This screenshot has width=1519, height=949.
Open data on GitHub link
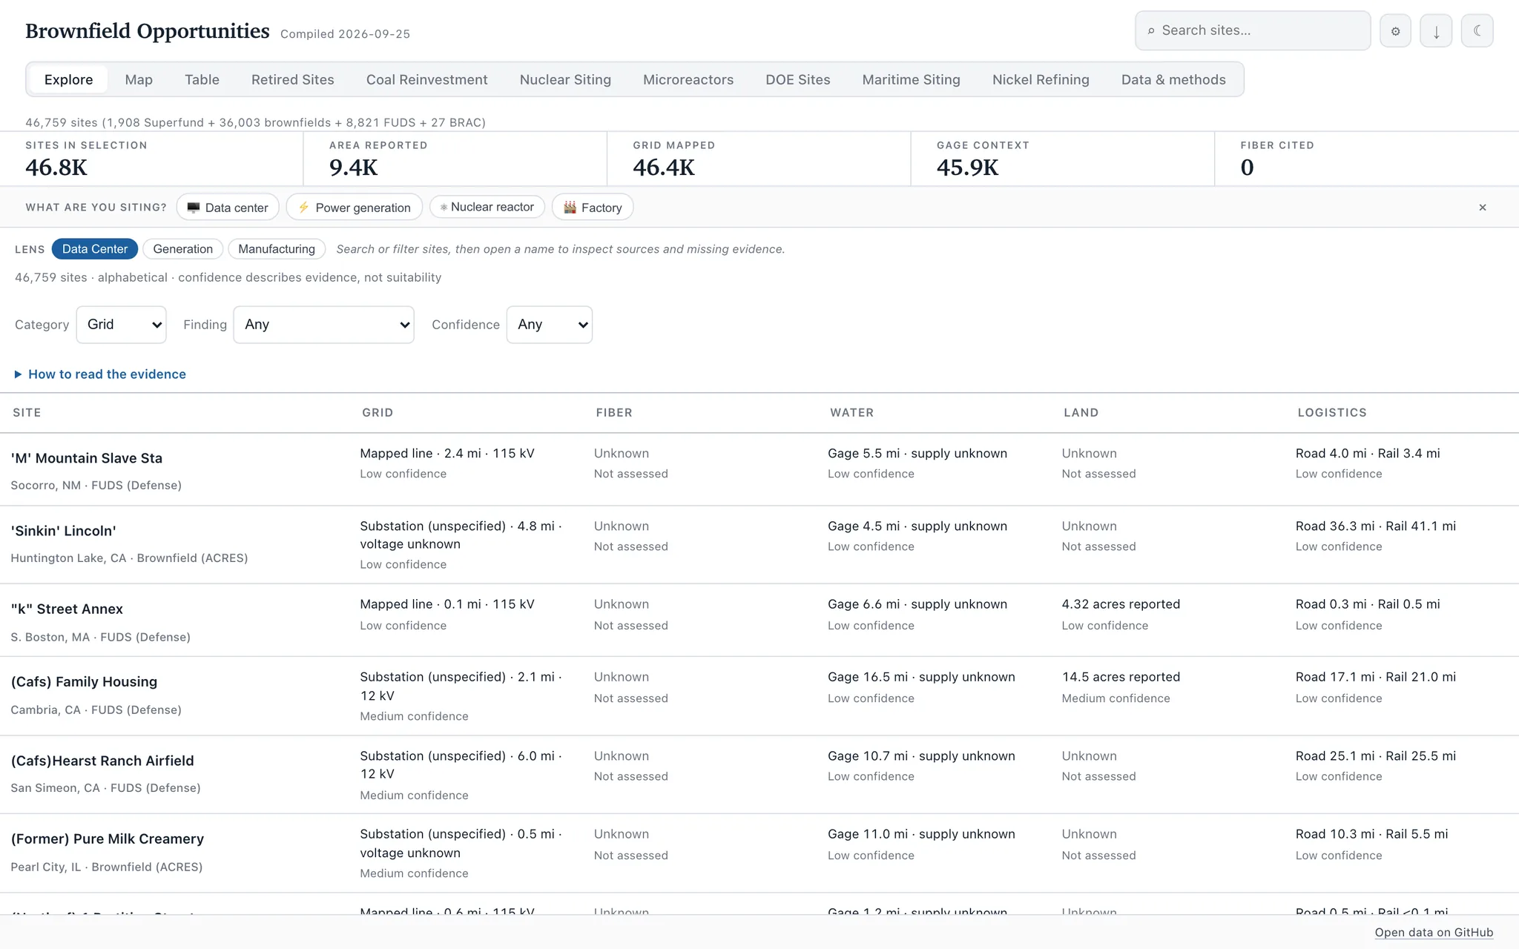1434,933
